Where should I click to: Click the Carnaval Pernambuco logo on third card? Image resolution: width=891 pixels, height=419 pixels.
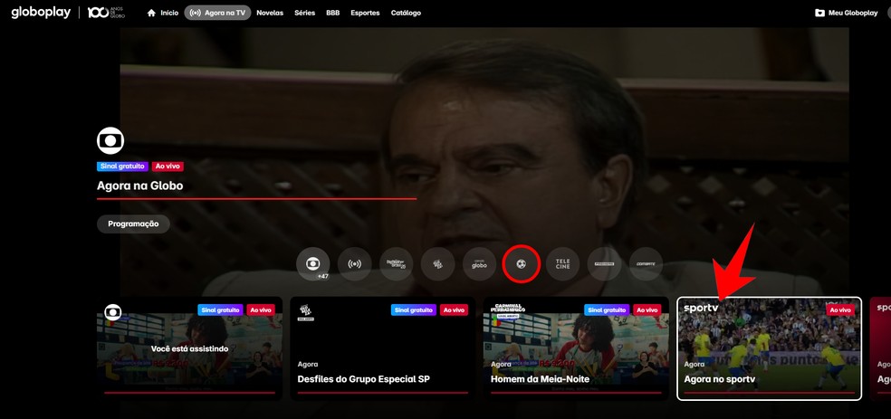(509, 310)
